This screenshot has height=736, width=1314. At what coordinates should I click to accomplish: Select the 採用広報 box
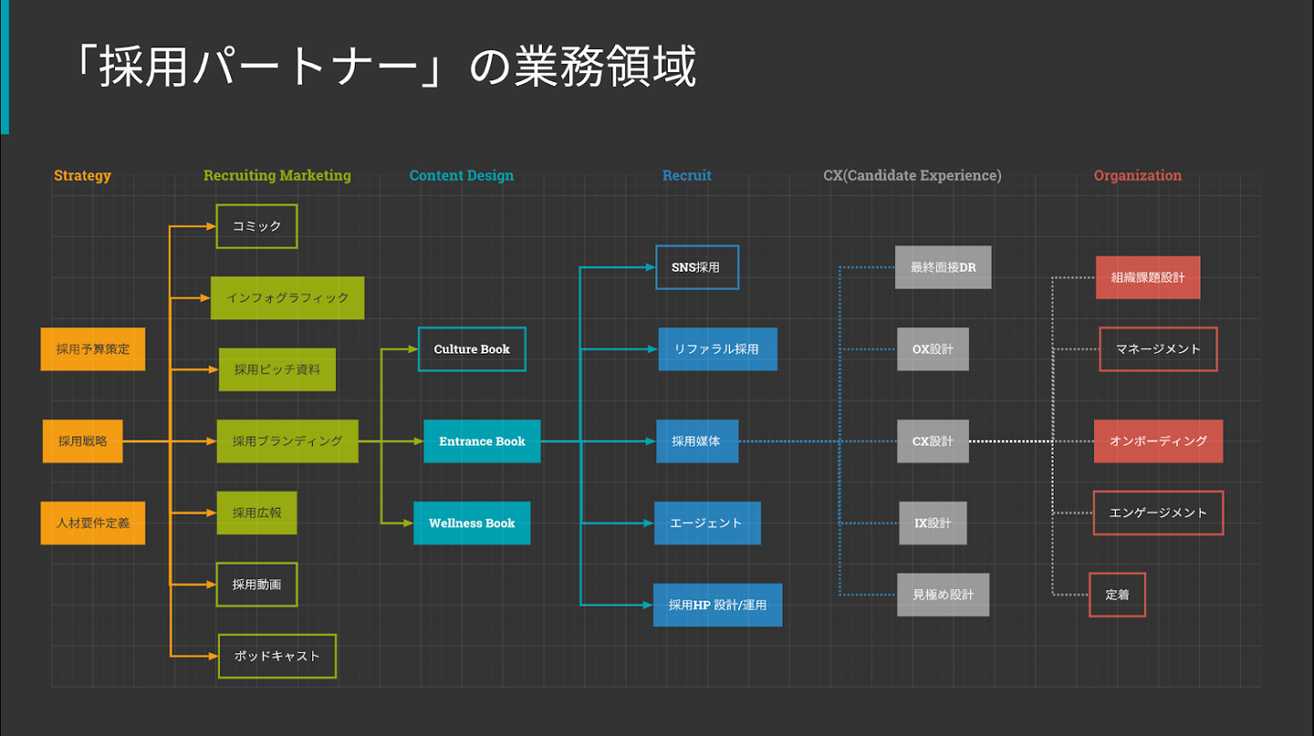[x=257, y=513]
